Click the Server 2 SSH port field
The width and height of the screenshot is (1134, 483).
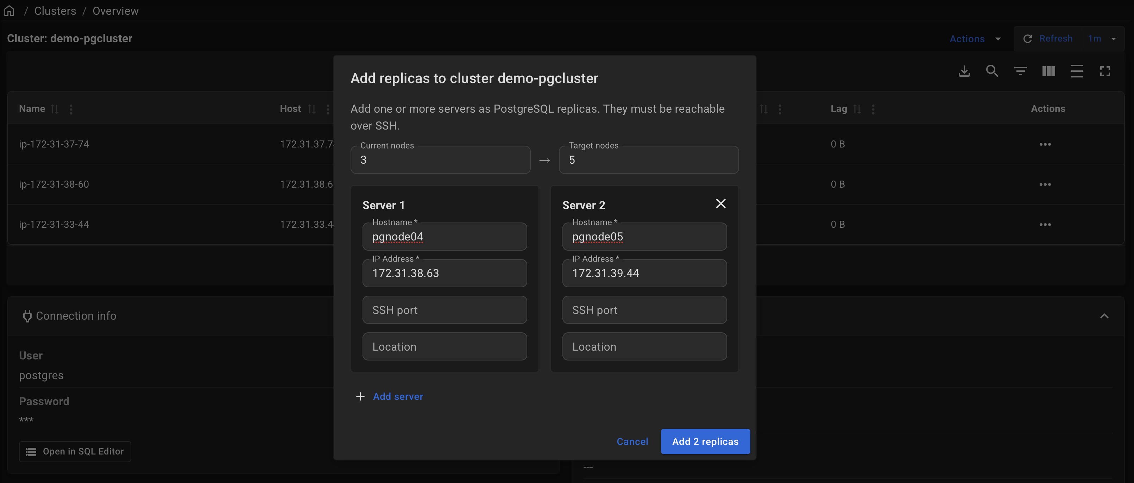[x=644, y=310]
